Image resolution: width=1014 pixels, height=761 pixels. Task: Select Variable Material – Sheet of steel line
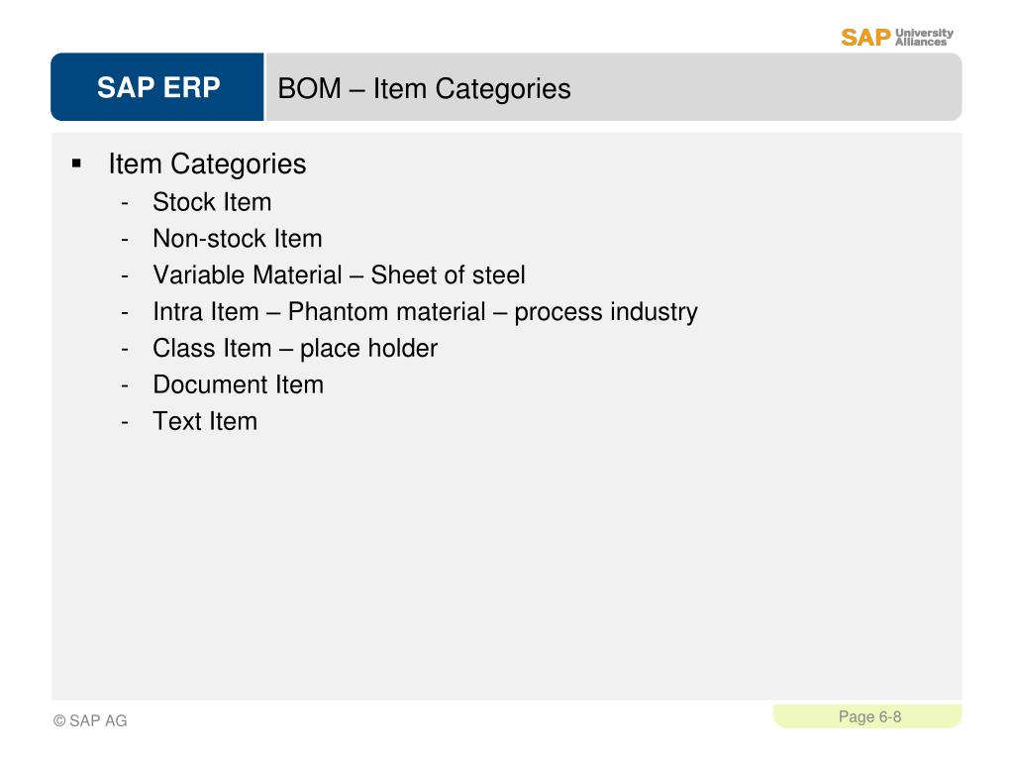[339, 275]
